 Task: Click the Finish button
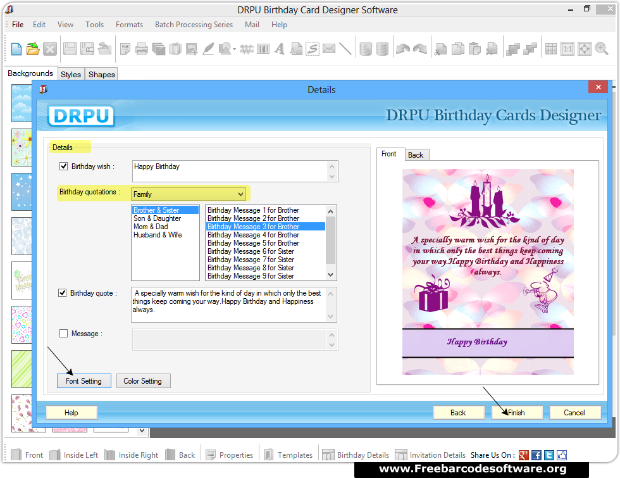pyautogui.click(x=517, y=412)
